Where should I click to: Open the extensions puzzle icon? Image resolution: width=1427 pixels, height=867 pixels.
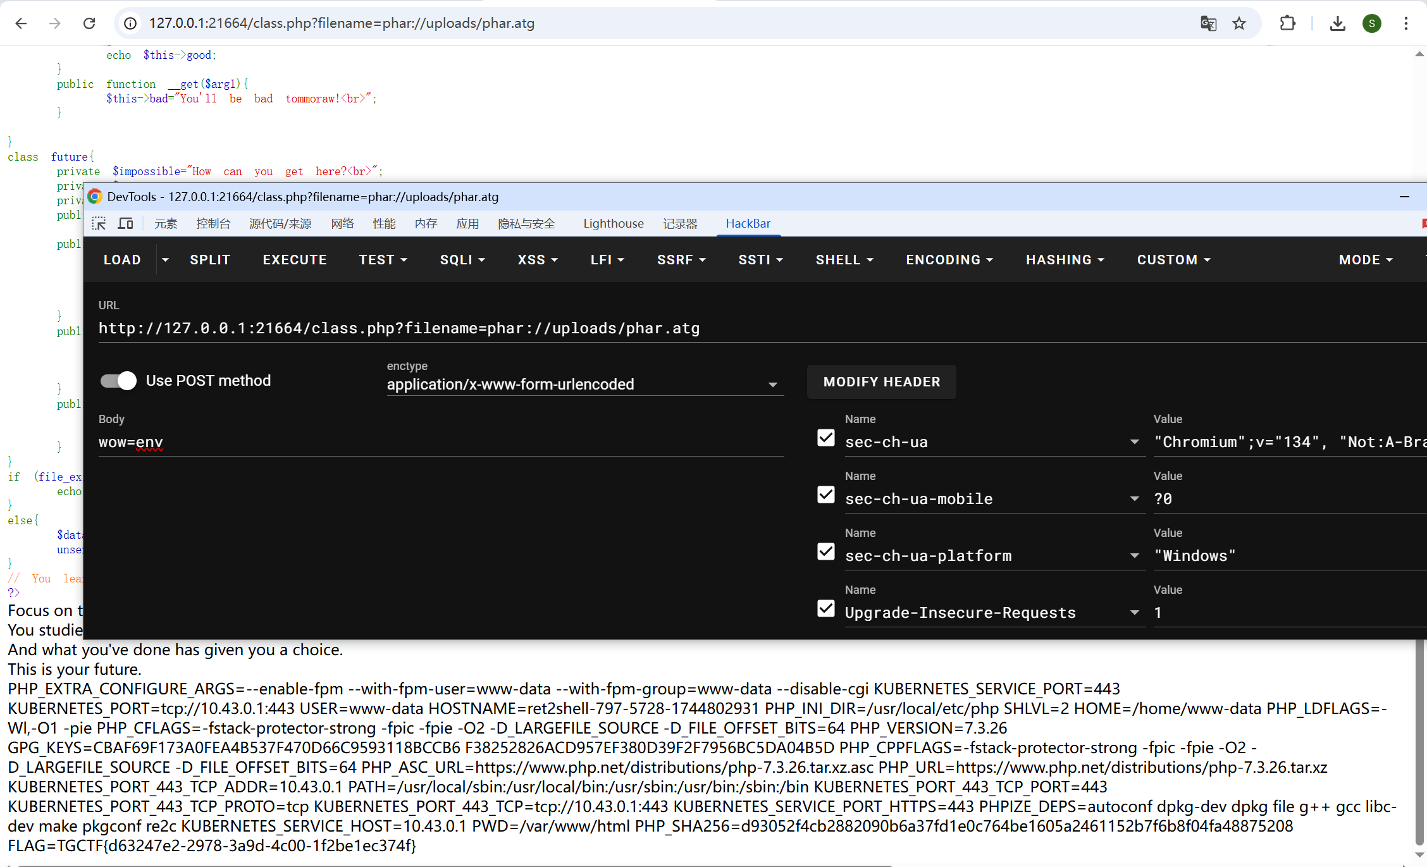pos(1287,23)
